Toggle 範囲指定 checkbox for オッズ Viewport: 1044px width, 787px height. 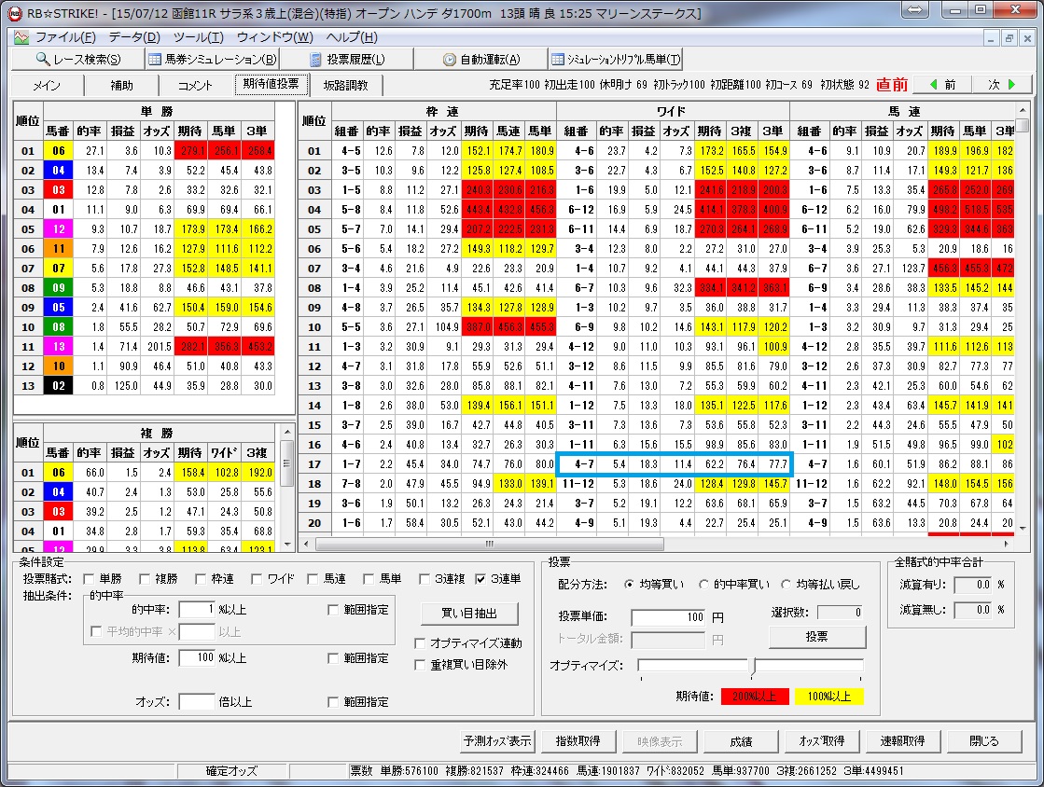[334, 702]
